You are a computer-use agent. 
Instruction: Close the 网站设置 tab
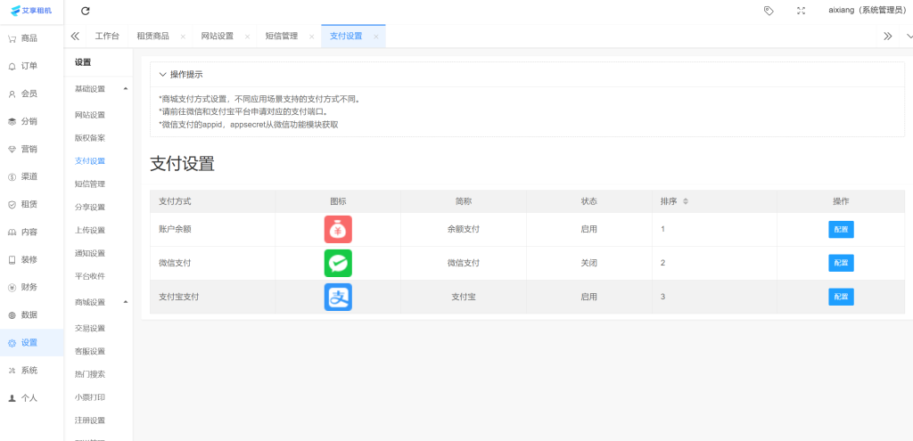(x=248, y=36)
